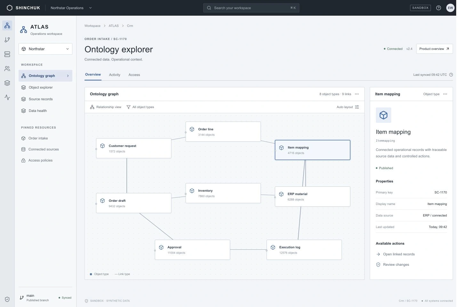Viewport: 461px width, 307px height.
Task: Open the help question mark icon
Action: pyautogui.click(x=439, y=8)
